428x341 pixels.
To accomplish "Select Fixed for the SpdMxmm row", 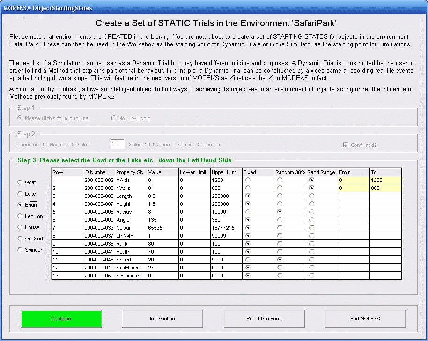I will click(x=248, y=268).
